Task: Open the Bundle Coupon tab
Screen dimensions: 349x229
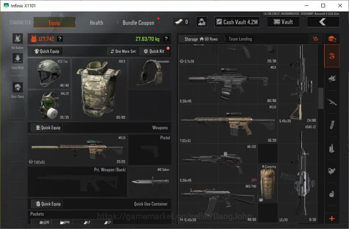Action: 138,23
